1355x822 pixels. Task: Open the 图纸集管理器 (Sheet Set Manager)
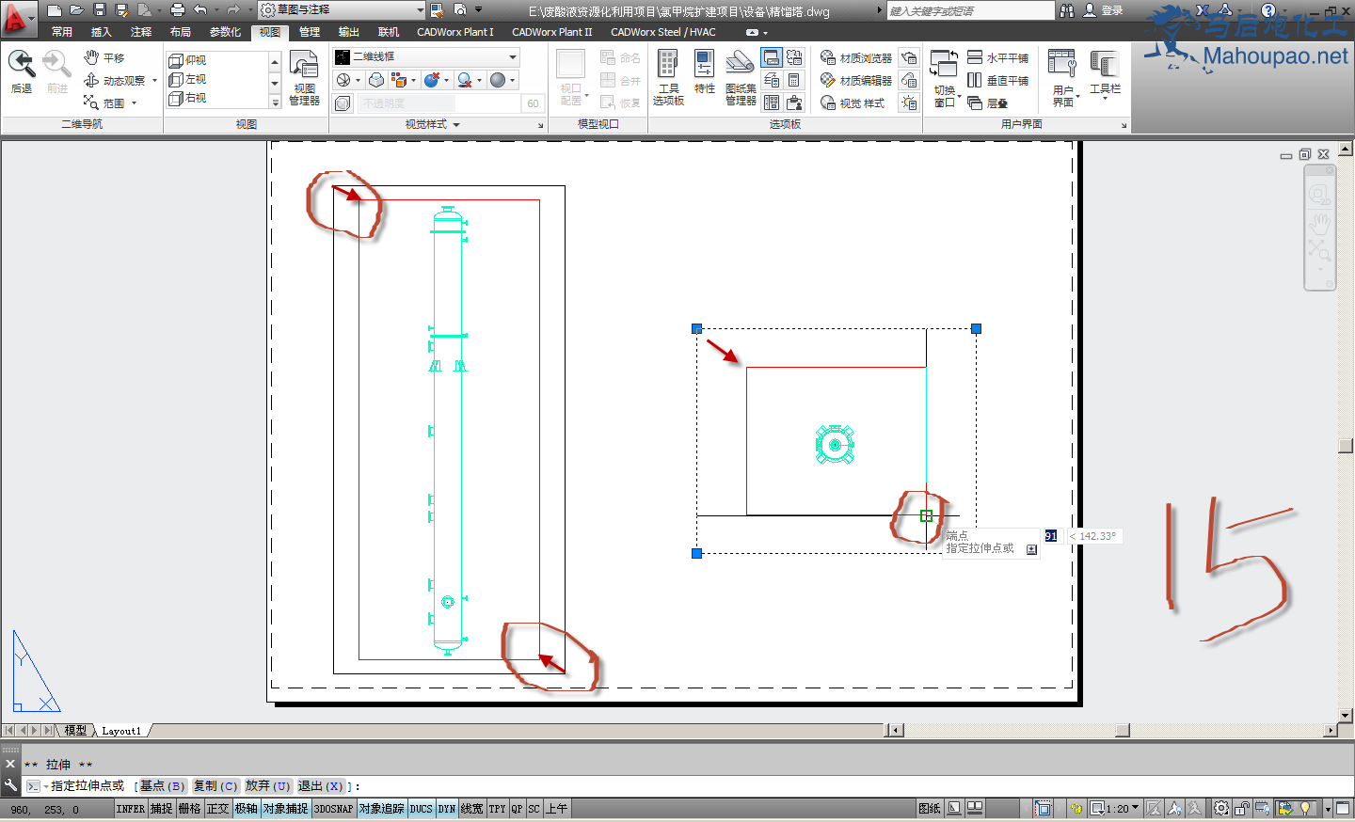741,77
